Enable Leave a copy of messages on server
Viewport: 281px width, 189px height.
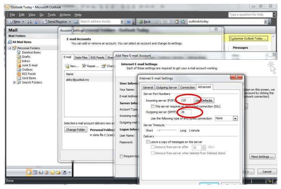[x=148, y=142]
